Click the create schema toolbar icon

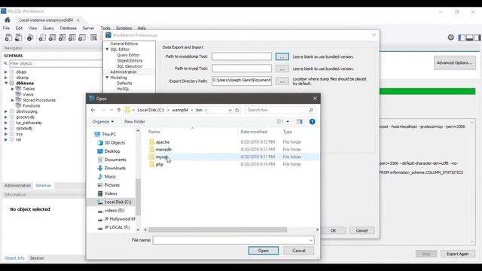click(x=42, y=38)
